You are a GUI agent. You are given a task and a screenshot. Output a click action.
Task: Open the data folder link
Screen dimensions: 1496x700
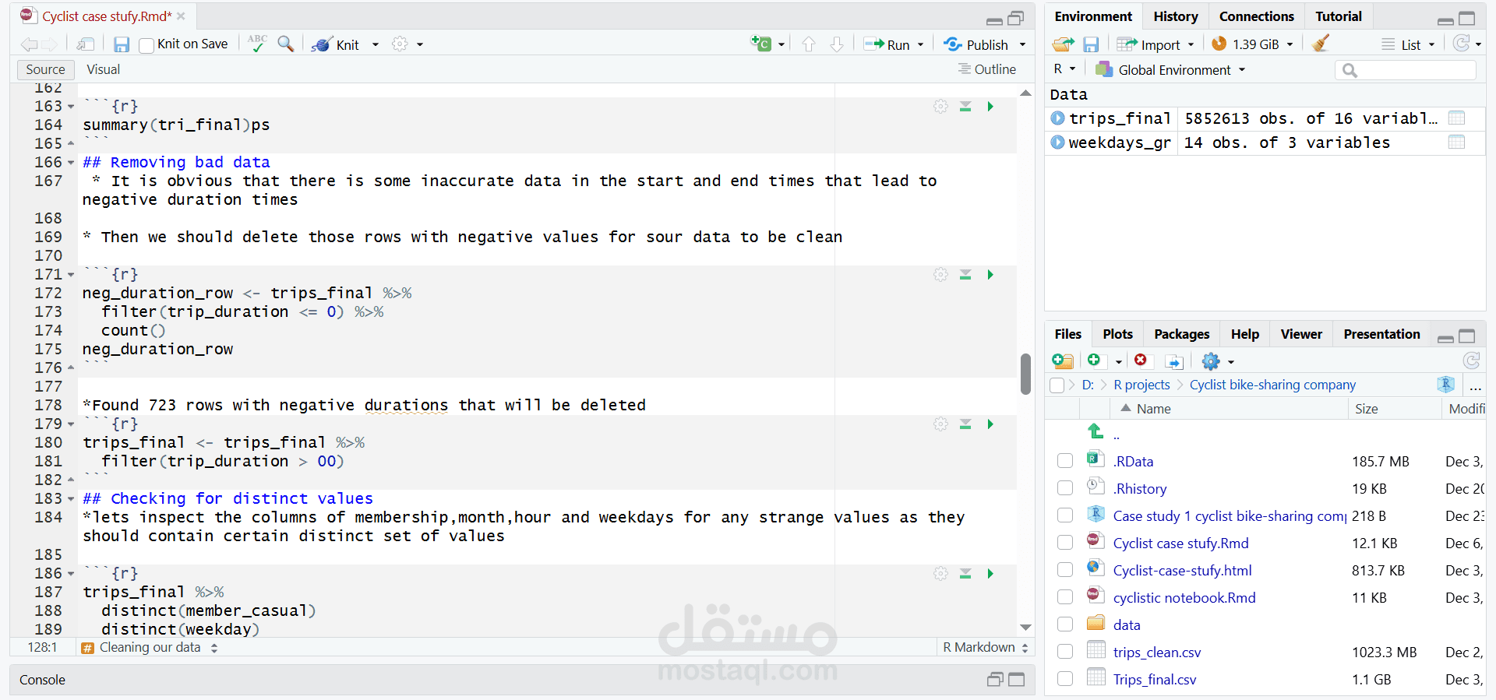[1127, 624]
